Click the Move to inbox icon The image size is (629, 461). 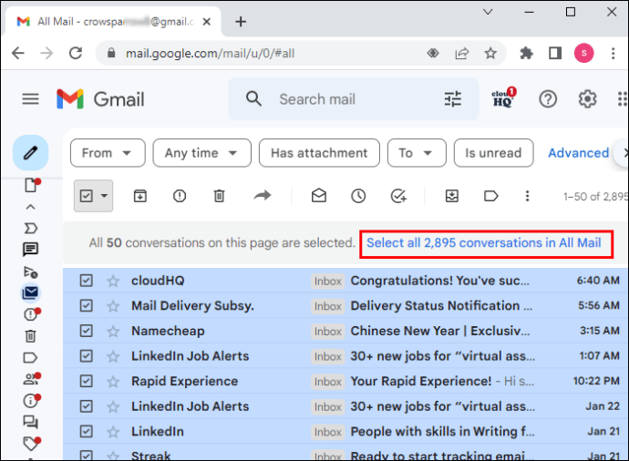click(x=452, y=196)
